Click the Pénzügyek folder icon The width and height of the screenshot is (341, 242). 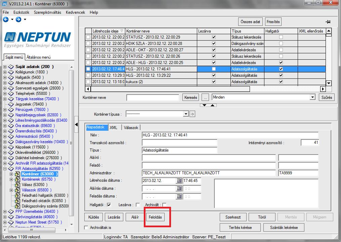click(11, 110)
